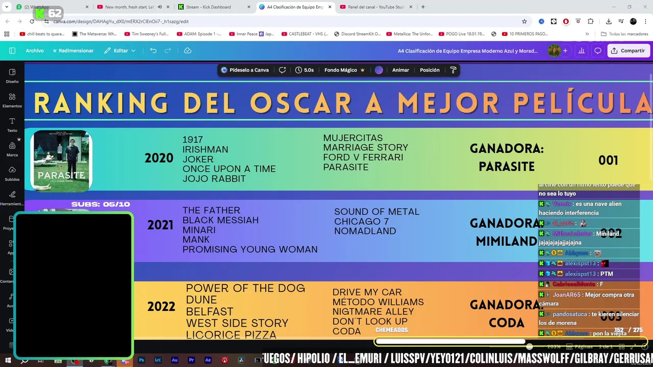
Task: Select text block starting THE FATHER
Action: (250, 230)
